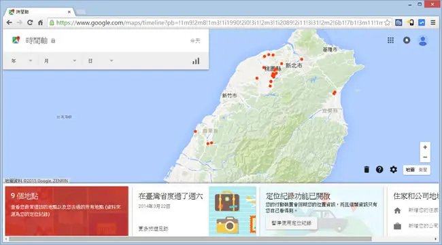
Task: Open timeline settings gear icon
Action: click(393, 170)
